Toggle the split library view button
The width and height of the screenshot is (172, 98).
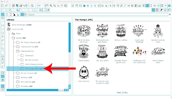pyautogui.click(x=3, y=90)
